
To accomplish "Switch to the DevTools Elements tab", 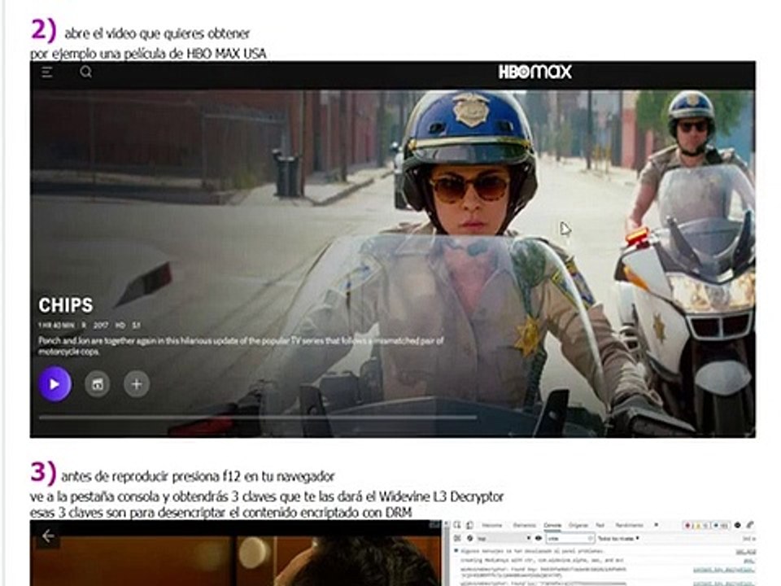I will click(525, 525).
